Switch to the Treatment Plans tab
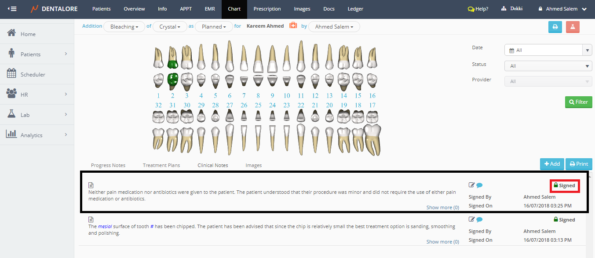Screen dimensions: 595x258 [x=161, y=165]
